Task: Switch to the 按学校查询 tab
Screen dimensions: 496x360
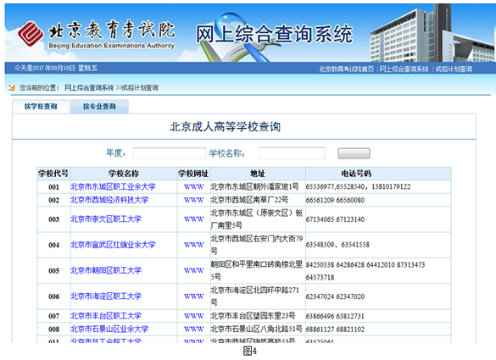Action: pyautogui.click(x=41, y=107)
